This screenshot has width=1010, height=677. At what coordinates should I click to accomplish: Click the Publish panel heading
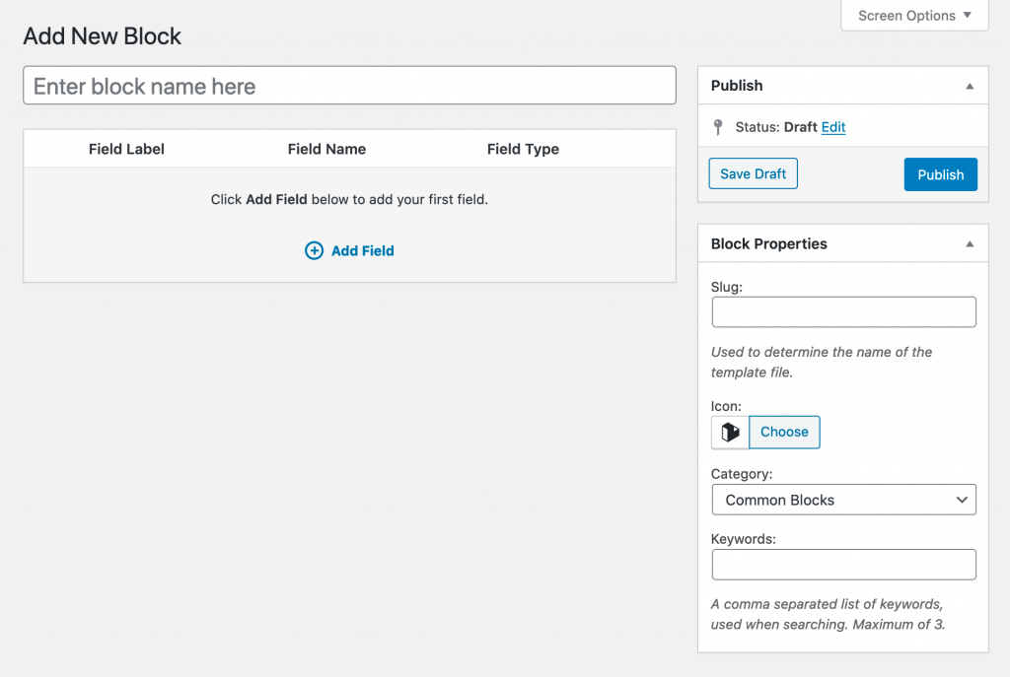coord(737,86)
